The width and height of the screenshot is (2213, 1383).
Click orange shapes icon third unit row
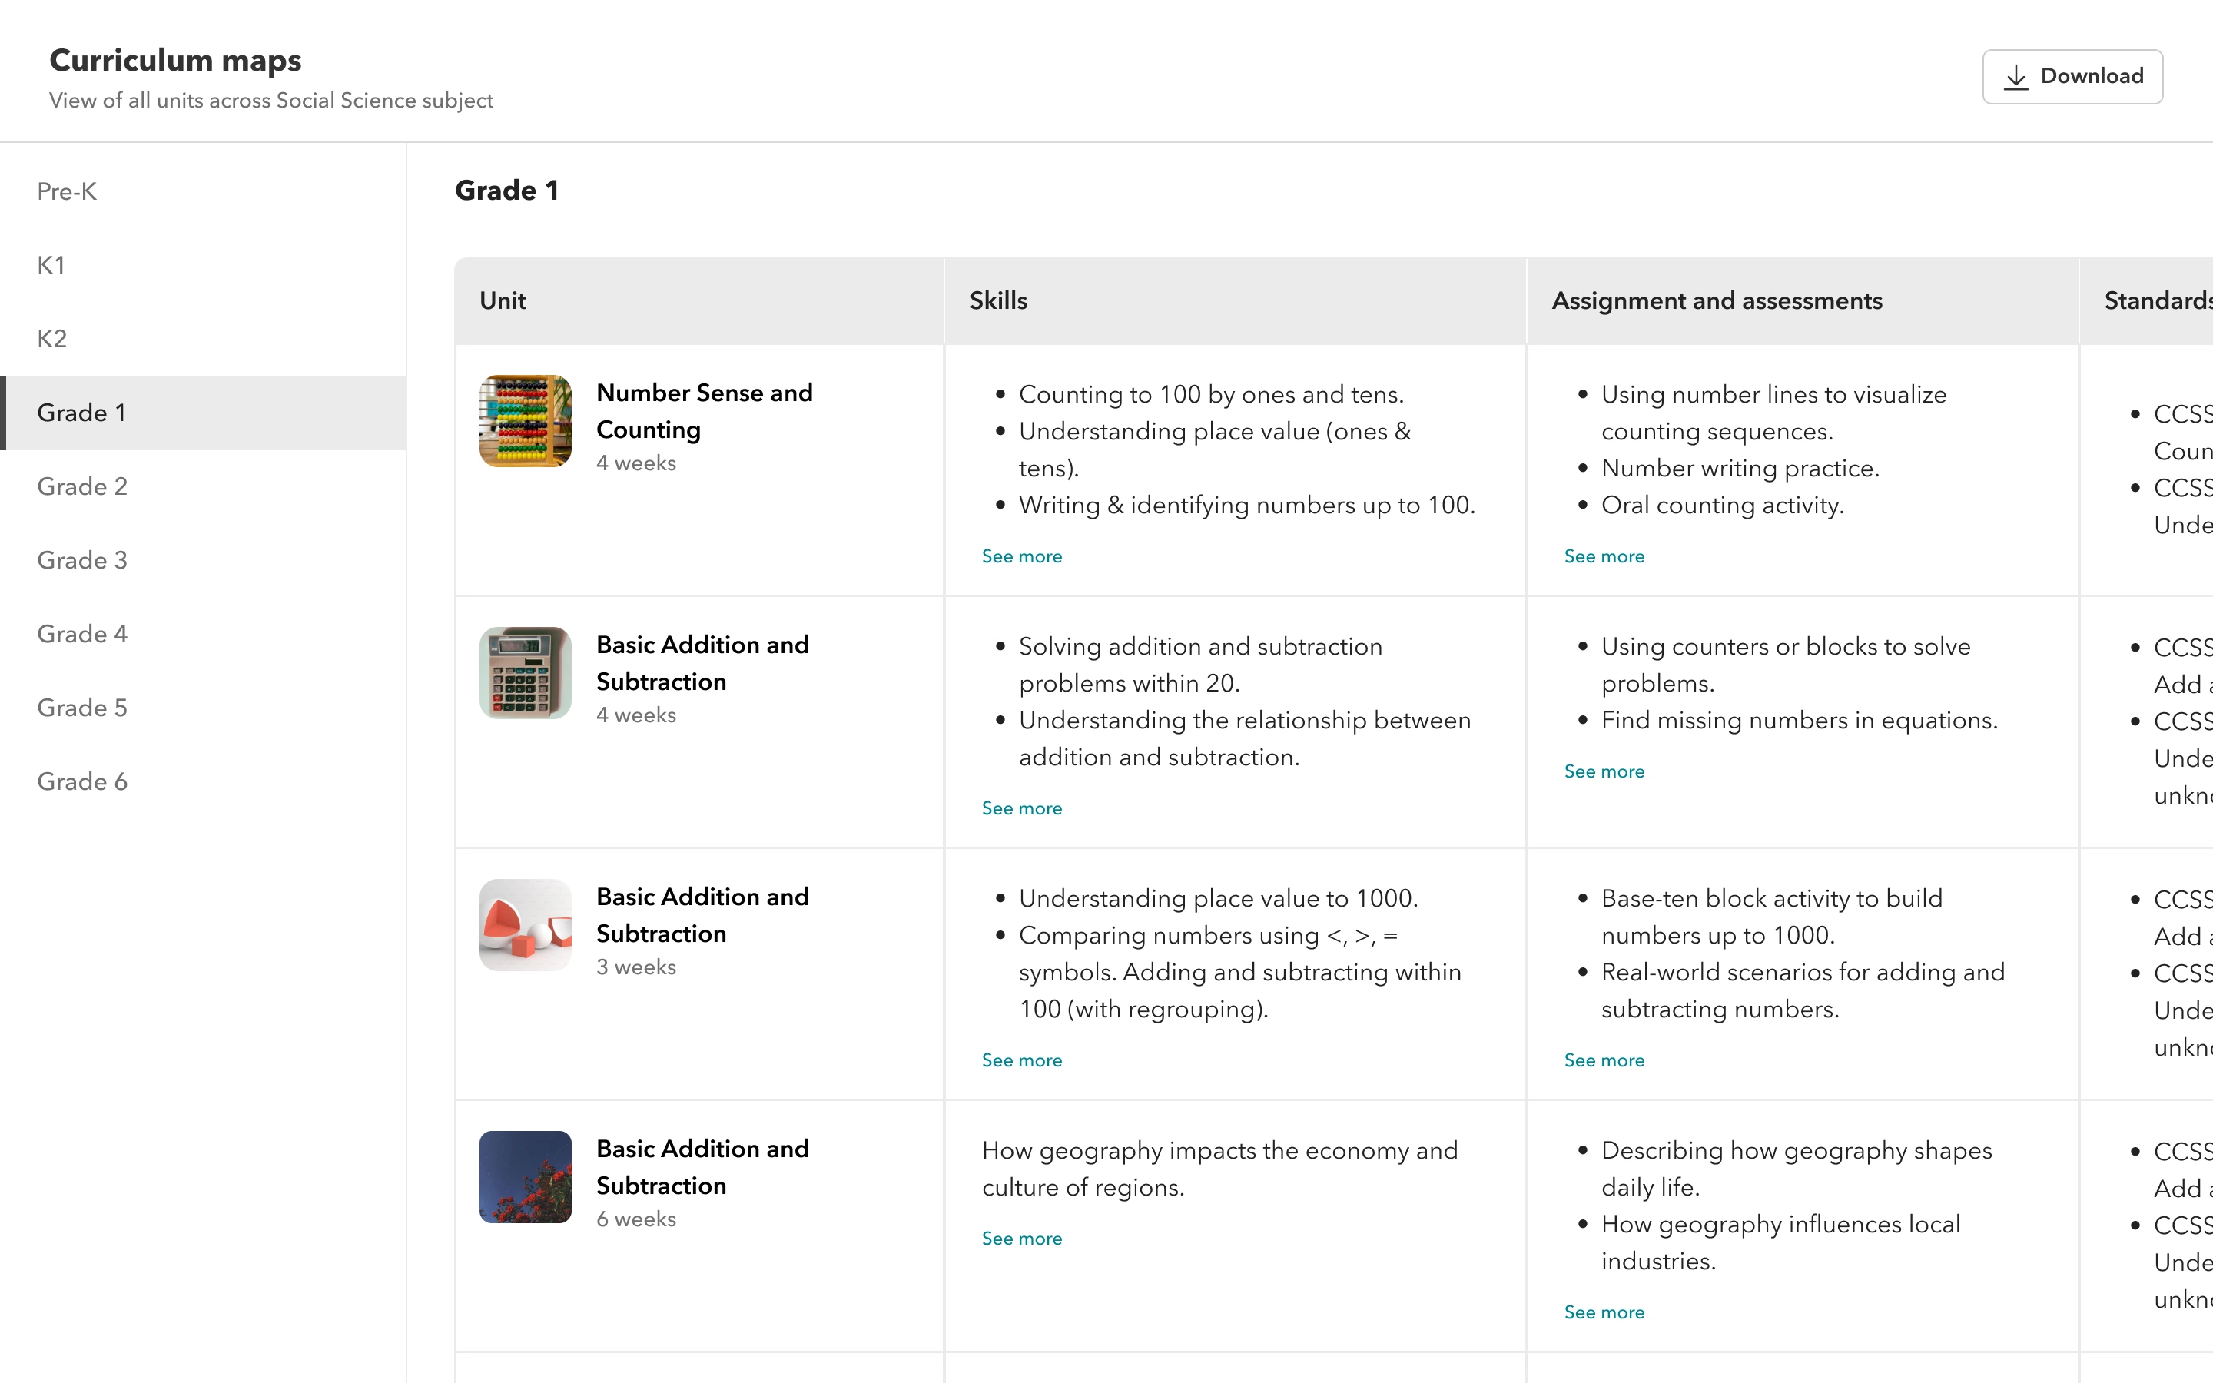click(x=524, y=923)
